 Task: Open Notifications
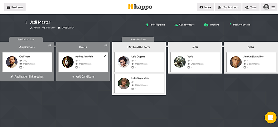(228, 7)
